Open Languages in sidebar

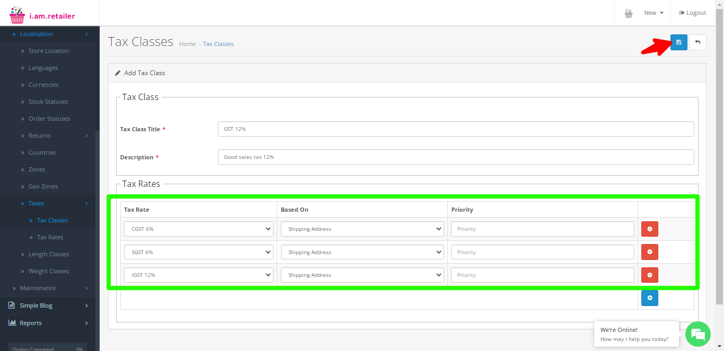point(43,68)
